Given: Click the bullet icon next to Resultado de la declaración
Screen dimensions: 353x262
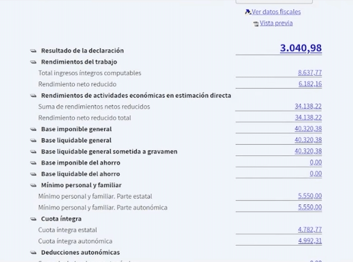Looking at the screenshot, I should point(33,51).
